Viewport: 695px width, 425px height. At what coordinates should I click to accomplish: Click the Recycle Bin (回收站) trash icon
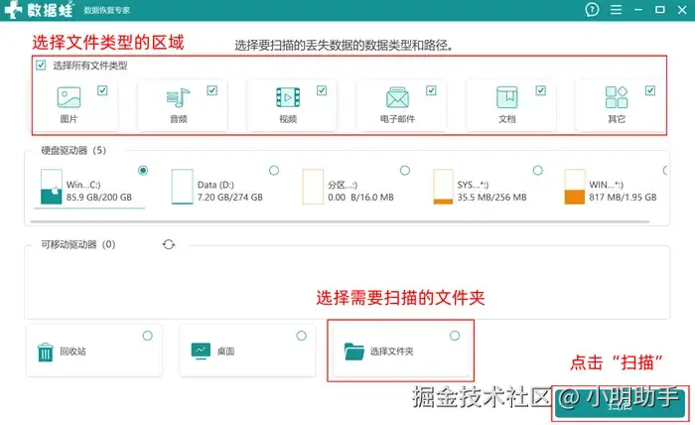[x=46, y=353]
